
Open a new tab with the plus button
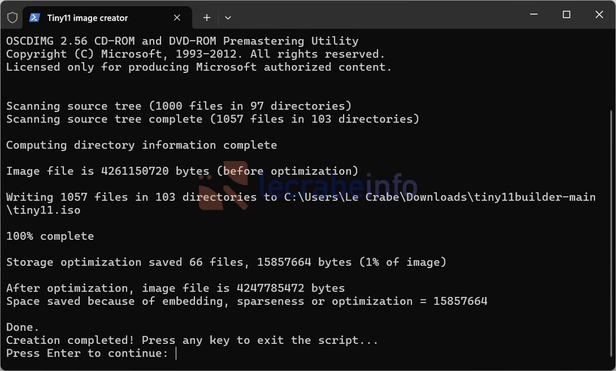tap(207, 17)
